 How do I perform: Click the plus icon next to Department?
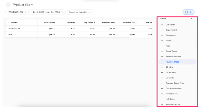pyautogui.click(x=162, y=30)
